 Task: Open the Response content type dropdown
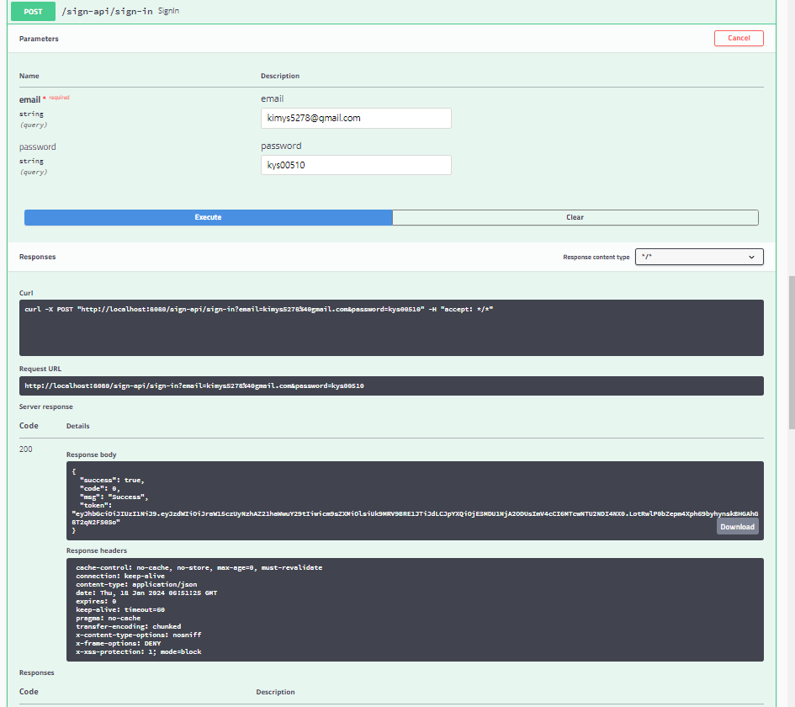pos(698,257)
